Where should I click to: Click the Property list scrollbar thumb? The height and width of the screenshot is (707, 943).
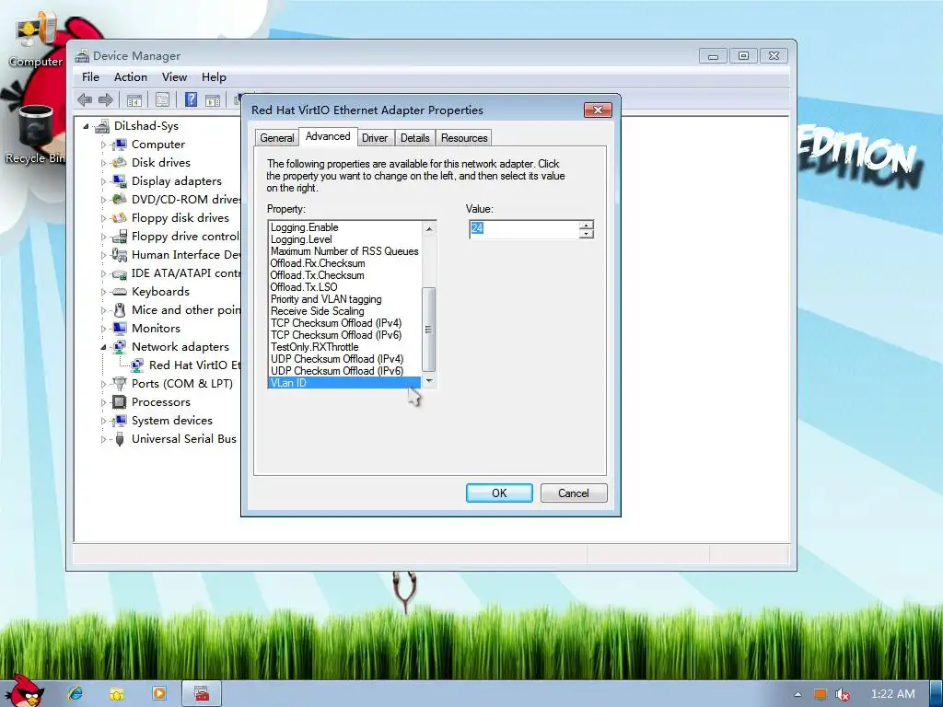[x=429, y=329]
